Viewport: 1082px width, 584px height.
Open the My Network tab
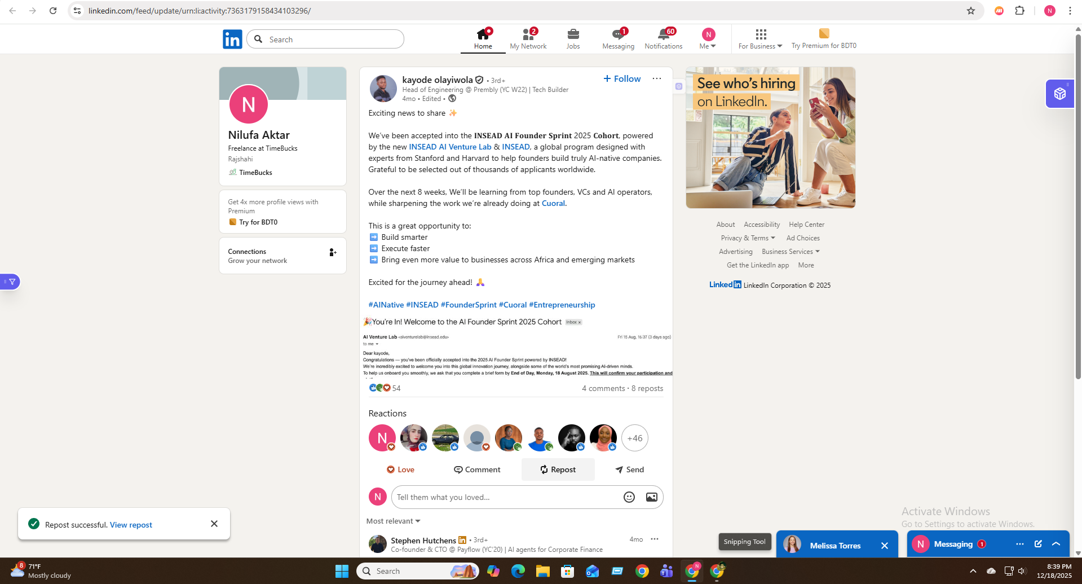[x=528, y=39]
